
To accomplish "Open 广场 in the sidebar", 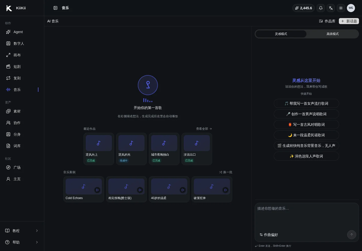I will (x=22, y=167).
